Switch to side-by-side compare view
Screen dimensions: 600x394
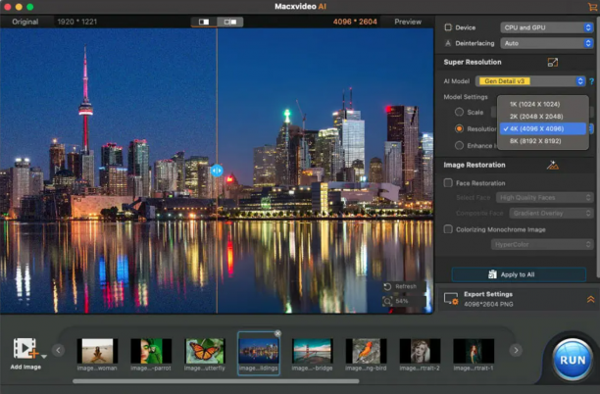click(x=230, y=22)
